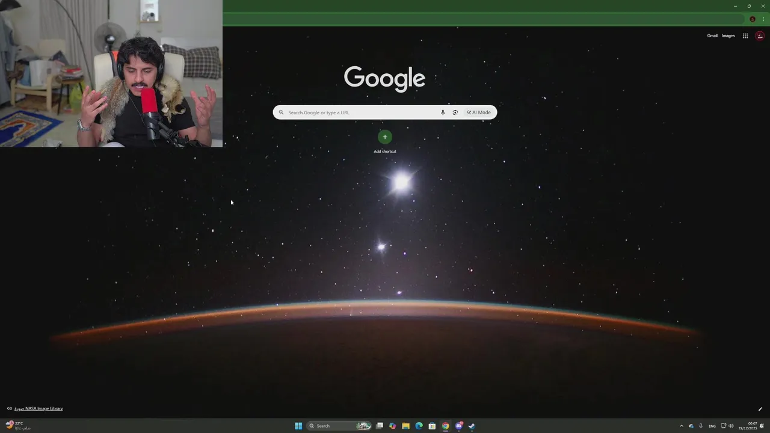Launch Copilot from taskbar
This screenshot has height=433, width=770.
393,426
